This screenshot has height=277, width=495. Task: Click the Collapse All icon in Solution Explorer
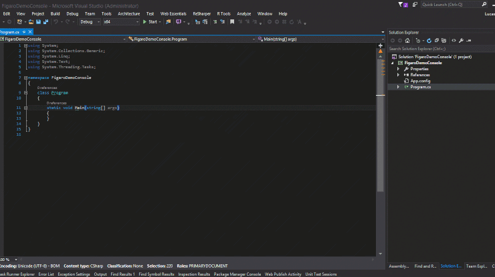pyautogui.click(x=437, y=40)
